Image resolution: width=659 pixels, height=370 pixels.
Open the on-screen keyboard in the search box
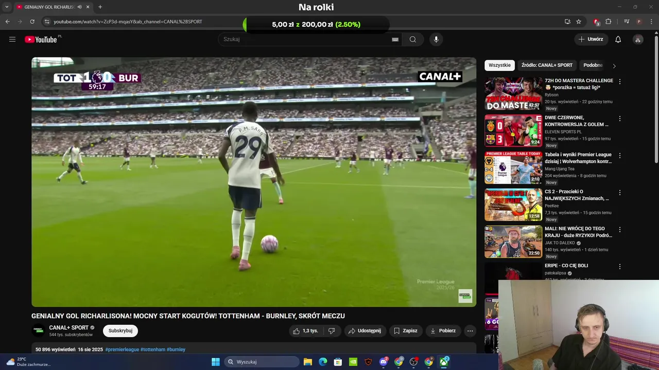395,39
